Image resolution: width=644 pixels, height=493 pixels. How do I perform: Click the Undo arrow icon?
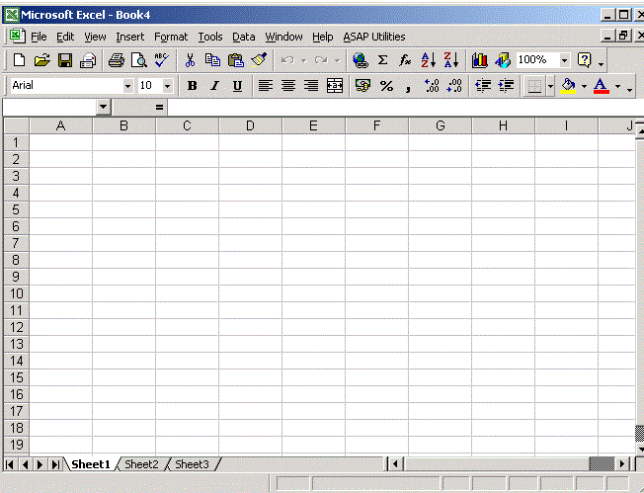[x=287, y=60]
